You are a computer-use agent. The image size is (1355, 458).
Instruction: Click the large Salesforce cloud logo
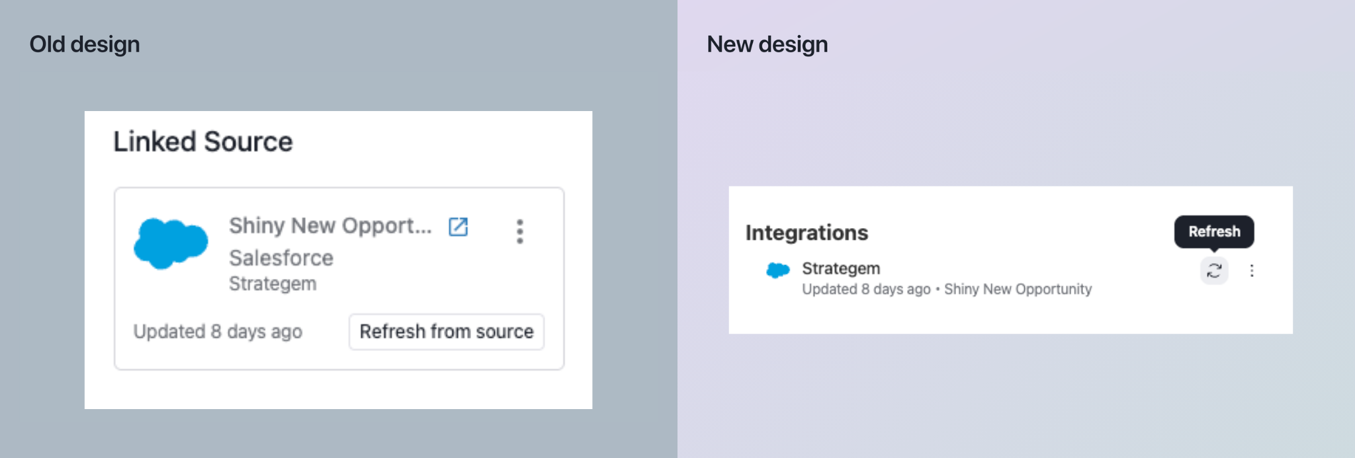point(171,243)
